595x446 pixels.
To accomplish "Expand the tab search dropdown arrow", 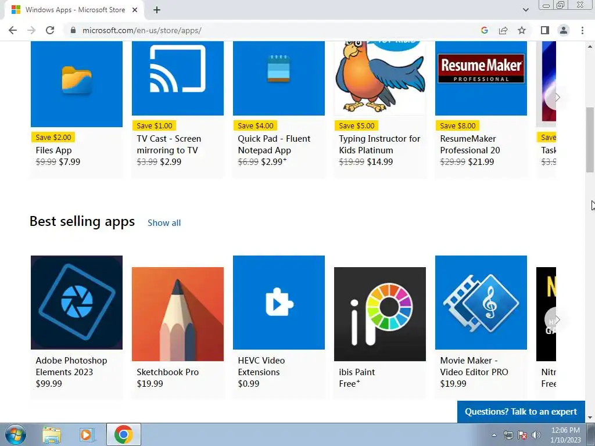I will 525,10.
